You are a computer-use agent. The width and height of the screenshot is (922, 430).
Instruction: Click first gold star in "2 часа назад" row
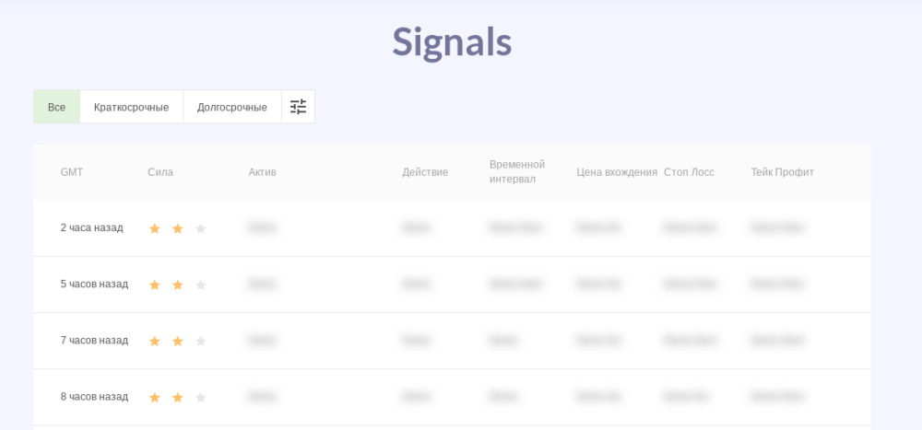point(155,228)
